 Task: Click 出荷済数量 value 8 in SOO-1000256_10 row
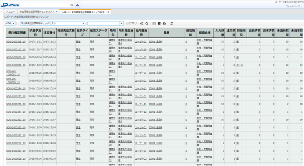pos(260,104)
